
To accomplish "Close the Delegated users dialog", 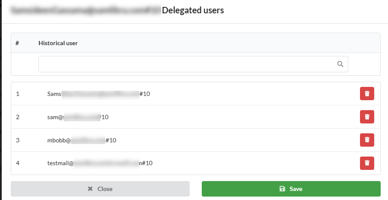I will point(100,189).
